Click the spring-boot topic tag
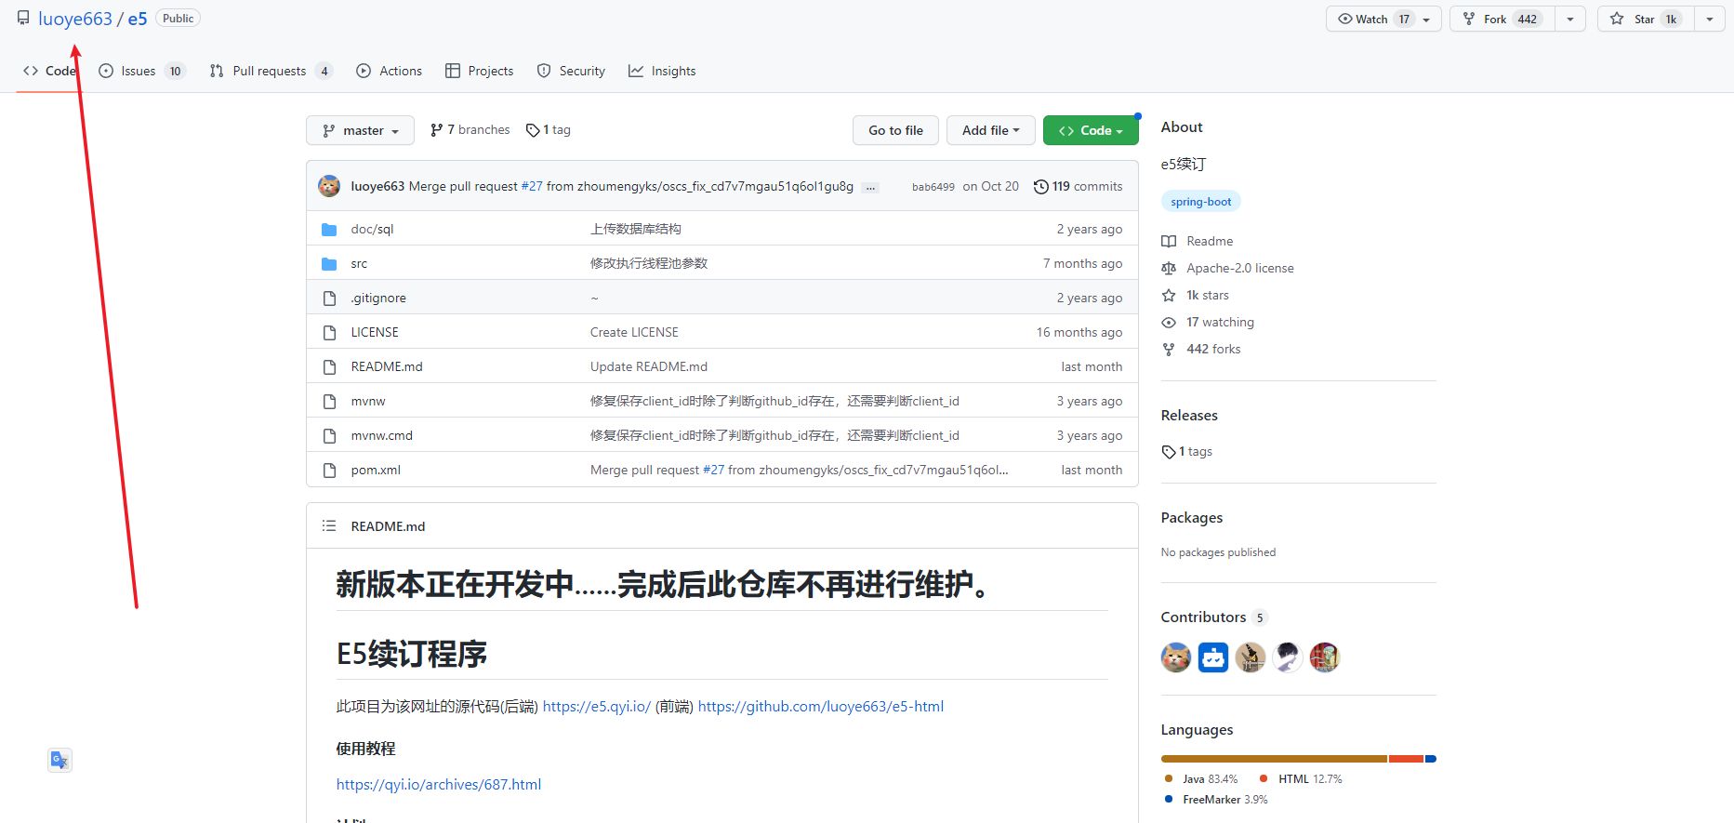The image size is (1734, 823). [1201, 202]
